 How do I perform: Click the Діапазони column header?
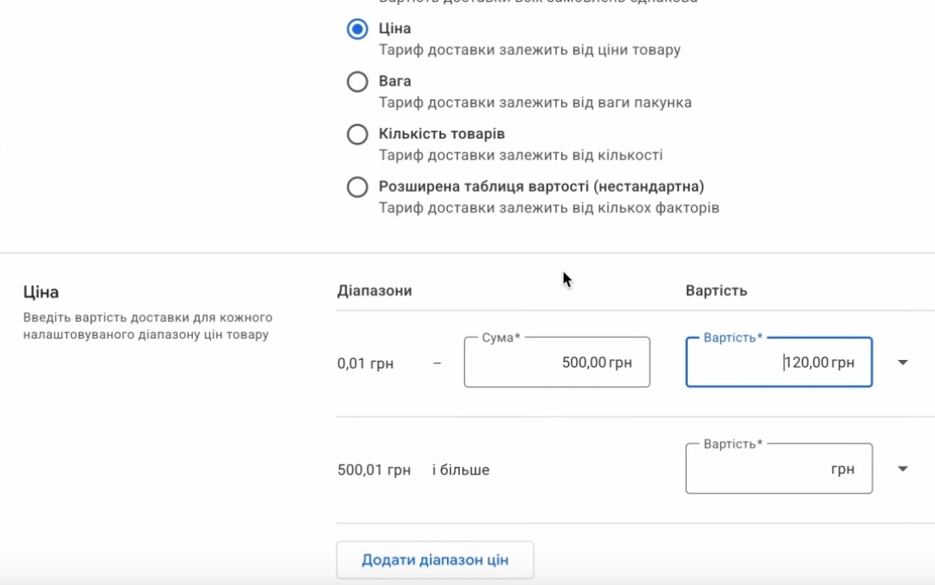374,291
